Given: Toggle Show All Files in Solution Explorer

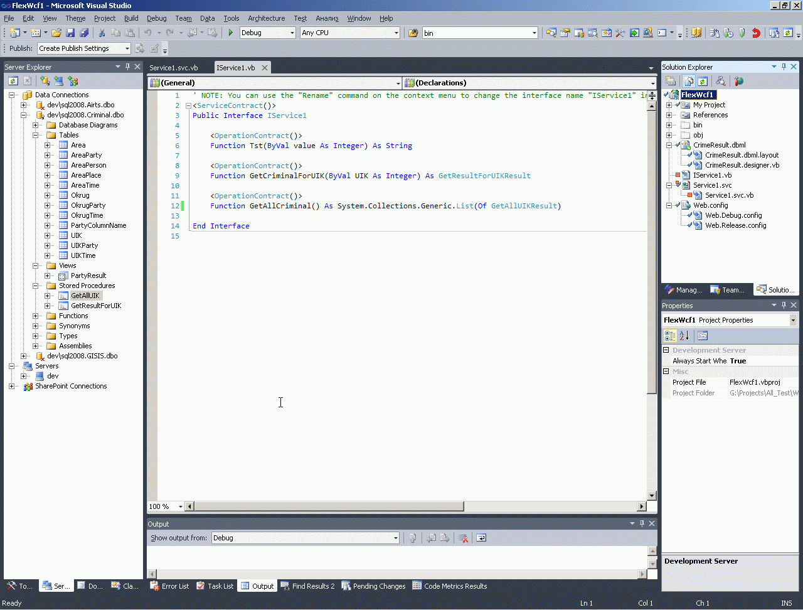Looking at the screenshot, I should (689, 81).
